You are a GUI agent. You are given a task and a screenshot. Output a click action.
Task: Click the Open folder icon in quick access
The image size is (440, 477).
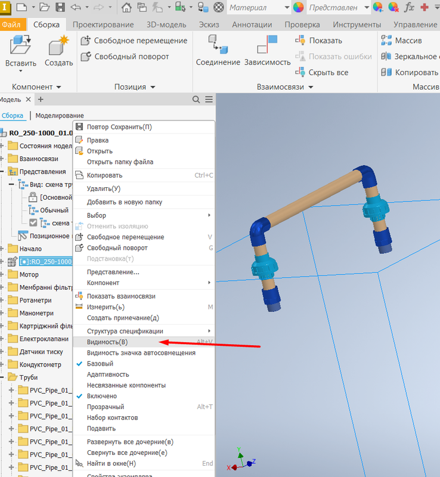45,7
